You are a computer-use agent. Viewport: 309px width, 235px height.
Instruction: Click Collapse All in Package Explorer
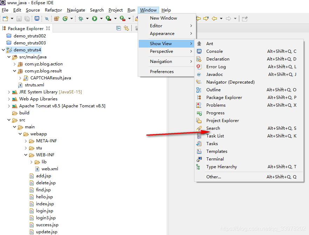point(118,28)
